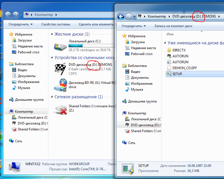Click Forward arrow in Компьютер window
This screenshot has height=179, width=224.
16,15
